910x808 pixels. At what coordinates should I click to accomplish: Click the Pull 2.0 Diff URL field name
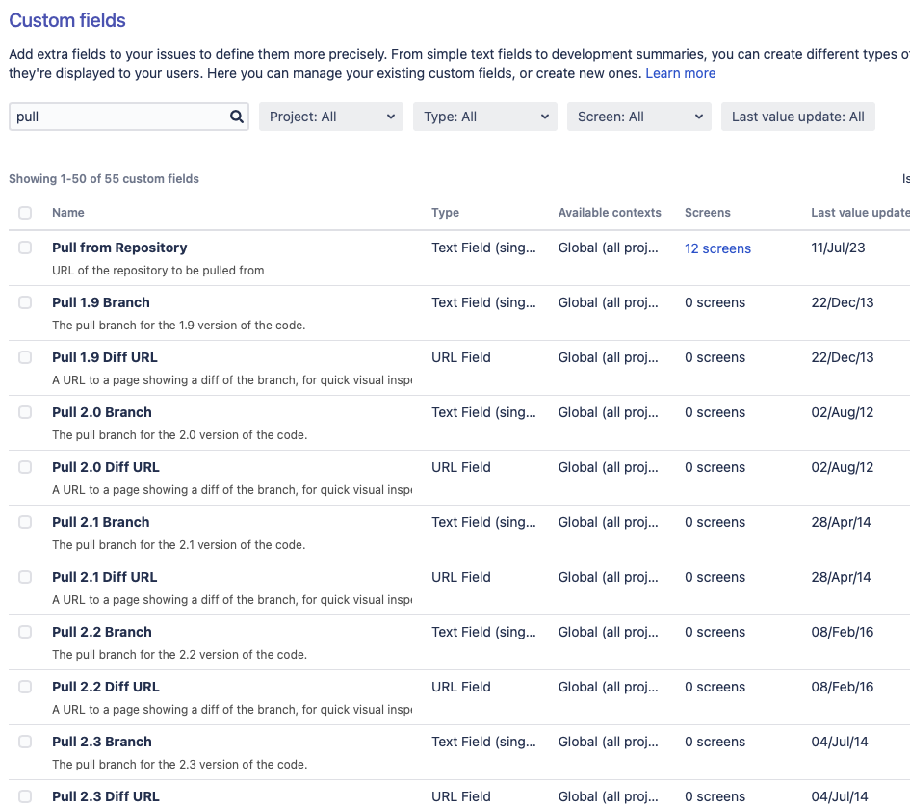click(x=106, y=467)
